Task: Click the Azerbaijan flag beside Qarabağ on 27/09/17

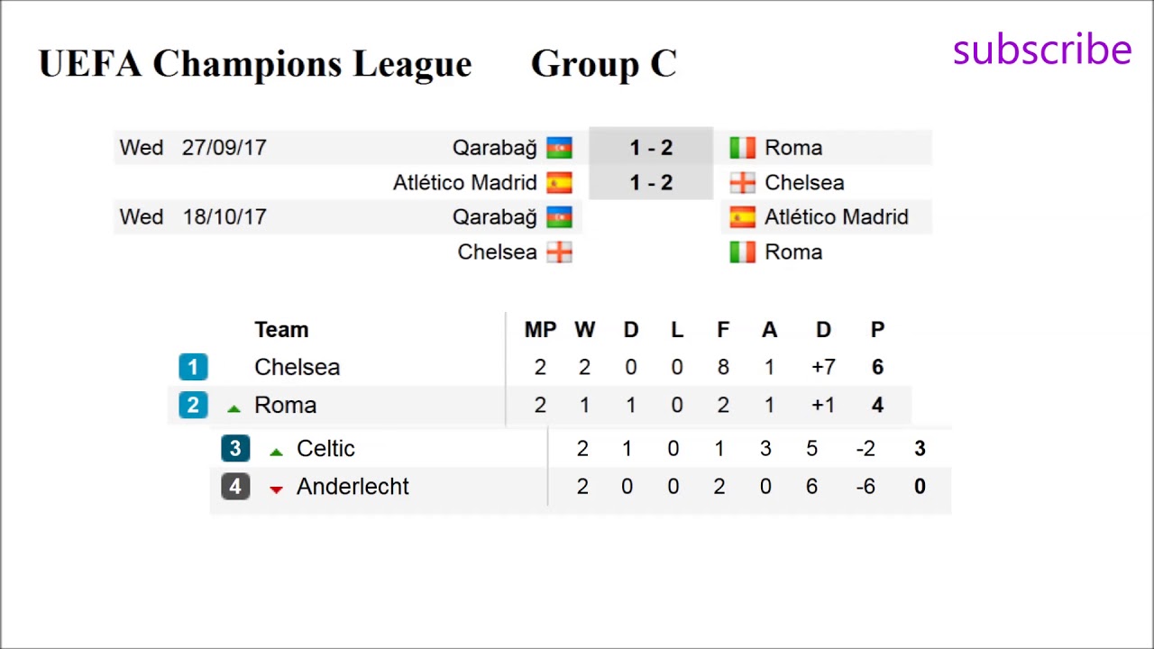Action: point(559,148)
